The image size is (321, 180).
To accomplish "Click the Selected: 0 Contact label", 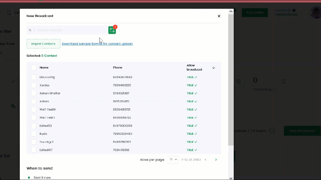I will point(42,56).
